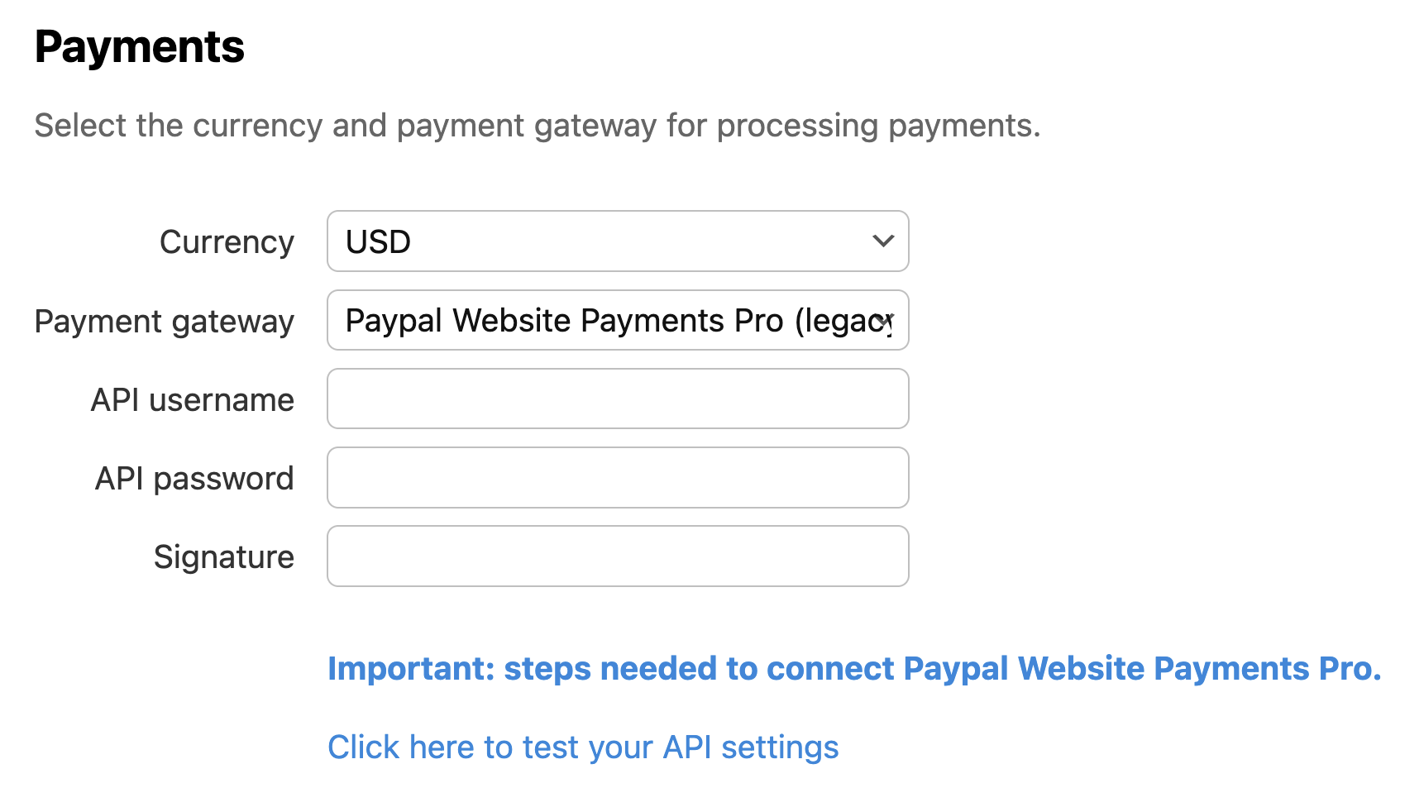Focus the API username text field
The width and height of the screenshot is (1424, 807).
[617, 399]
